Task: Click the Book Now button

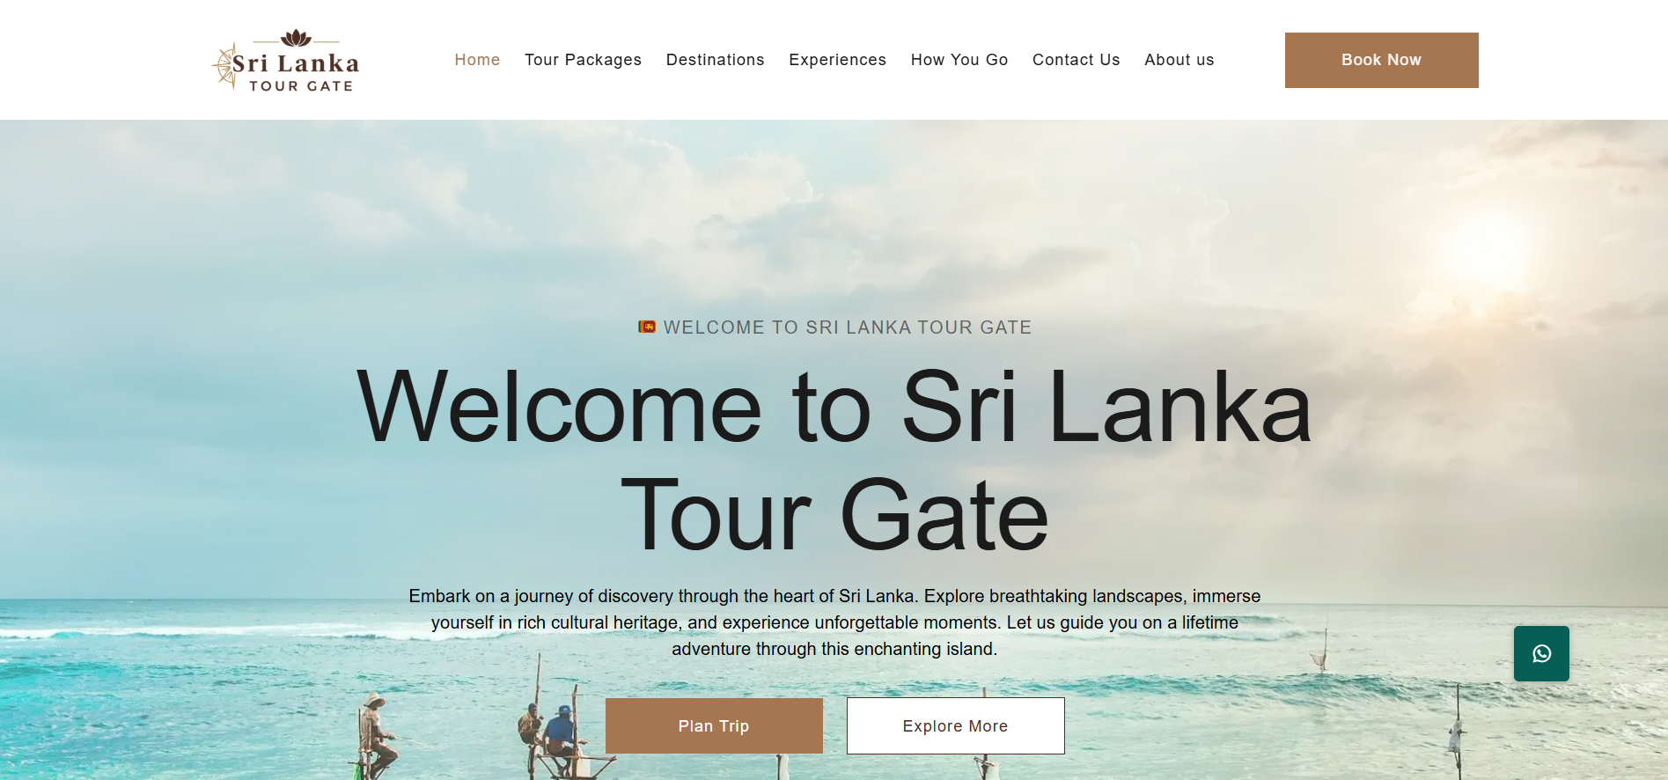Action: pos(1381,60)
